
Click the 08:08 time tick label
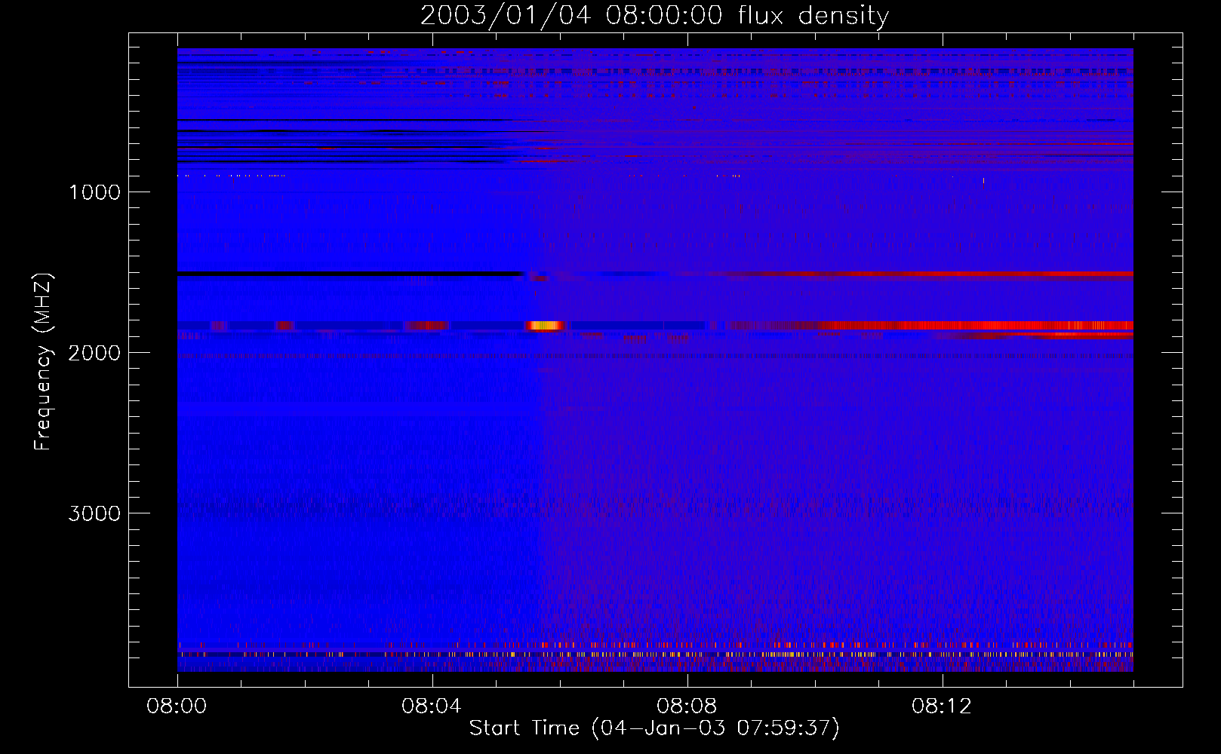[x=687, y=706]
